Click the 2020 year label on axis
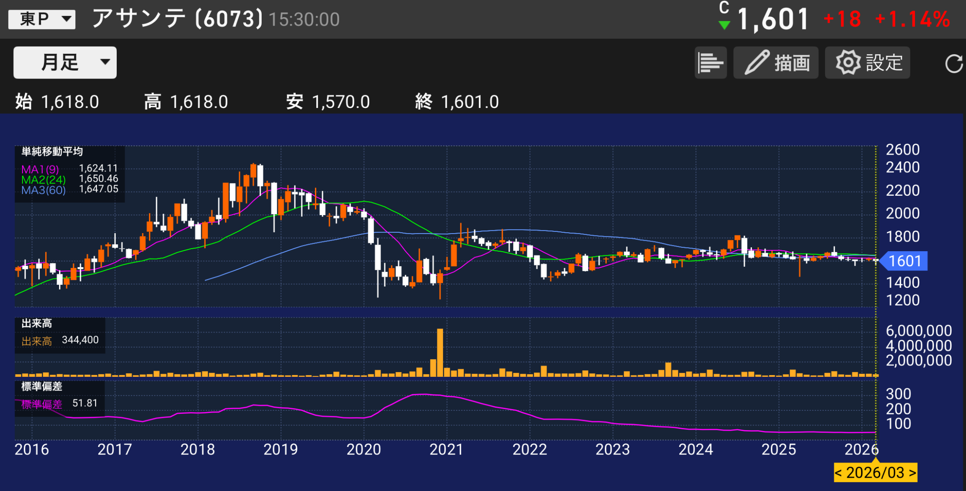The width and height of the screenshot is (966, 491). (x=363, y=450)
